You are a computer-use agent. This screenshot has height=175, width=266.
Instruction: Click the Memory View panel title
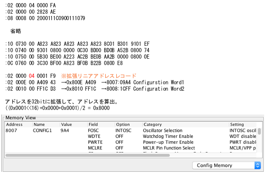click(21, 118)
